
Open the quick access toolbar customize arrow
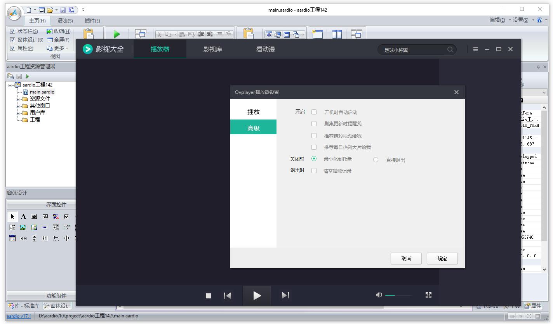[x=83, y=10]
